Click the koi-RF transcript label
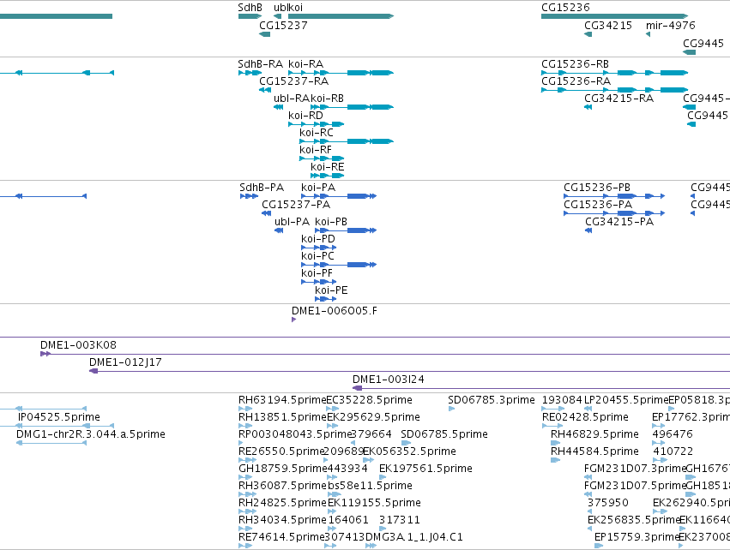 click(316, 150)
